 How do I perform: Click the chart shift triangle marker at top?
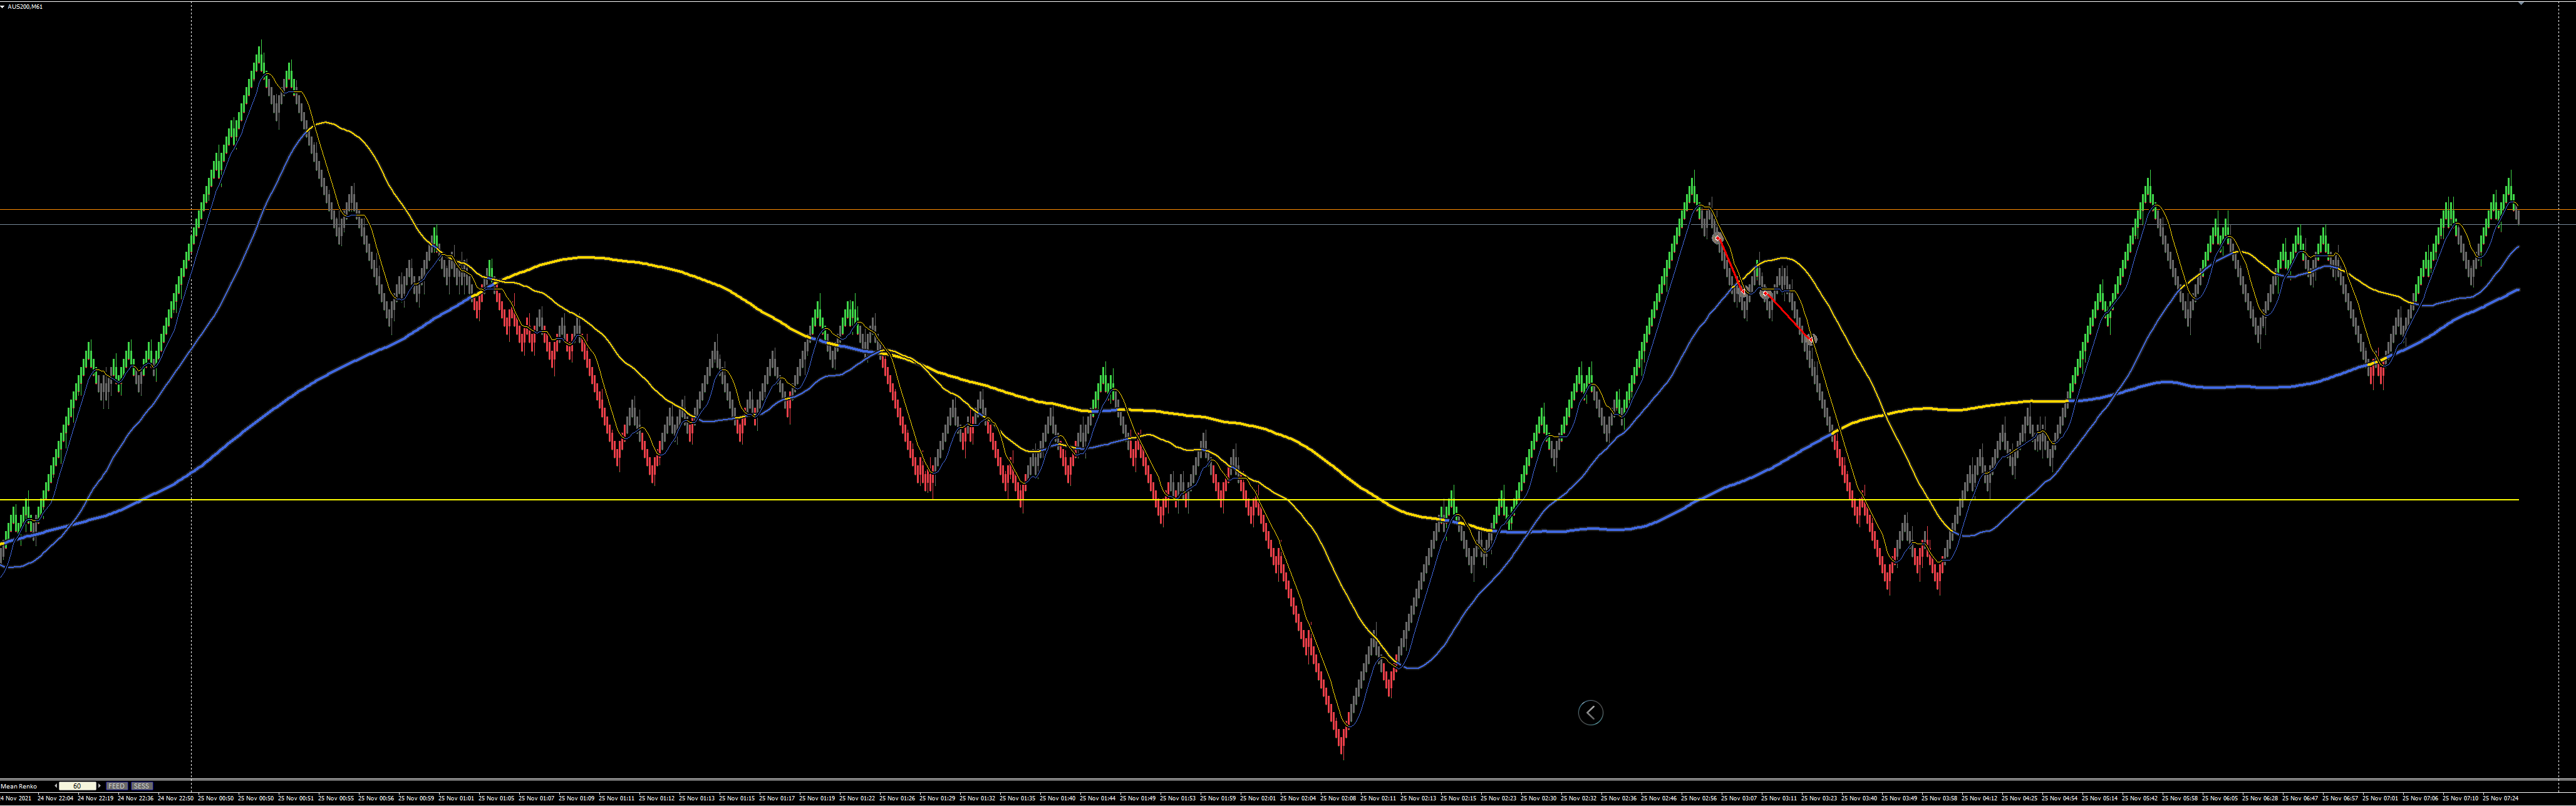(x=2521, y=4)
